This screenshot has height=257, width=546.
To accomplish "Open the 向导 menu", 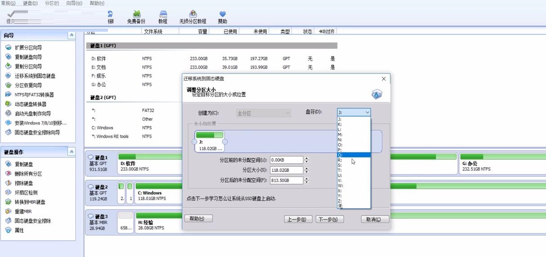I will coord(74,3).
